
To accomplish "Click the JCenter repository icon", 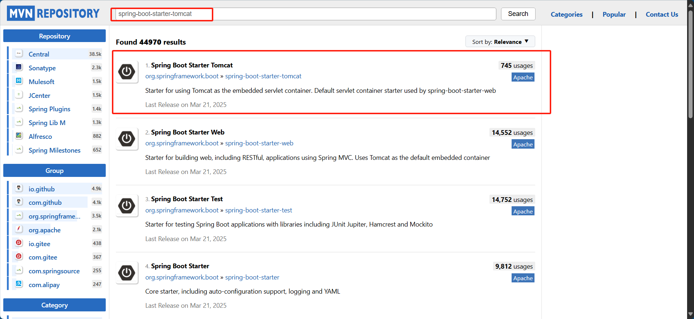I will pyautogui.click(x=19, y=95).
